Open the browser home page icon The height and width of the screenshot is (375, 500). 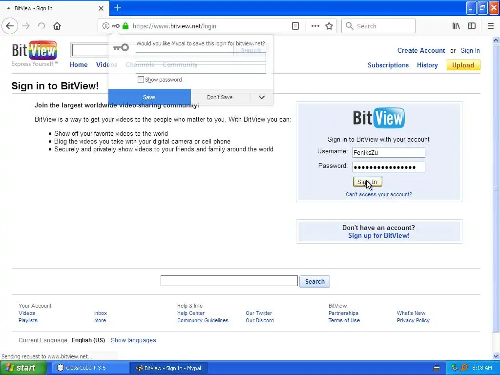point(57,26)
